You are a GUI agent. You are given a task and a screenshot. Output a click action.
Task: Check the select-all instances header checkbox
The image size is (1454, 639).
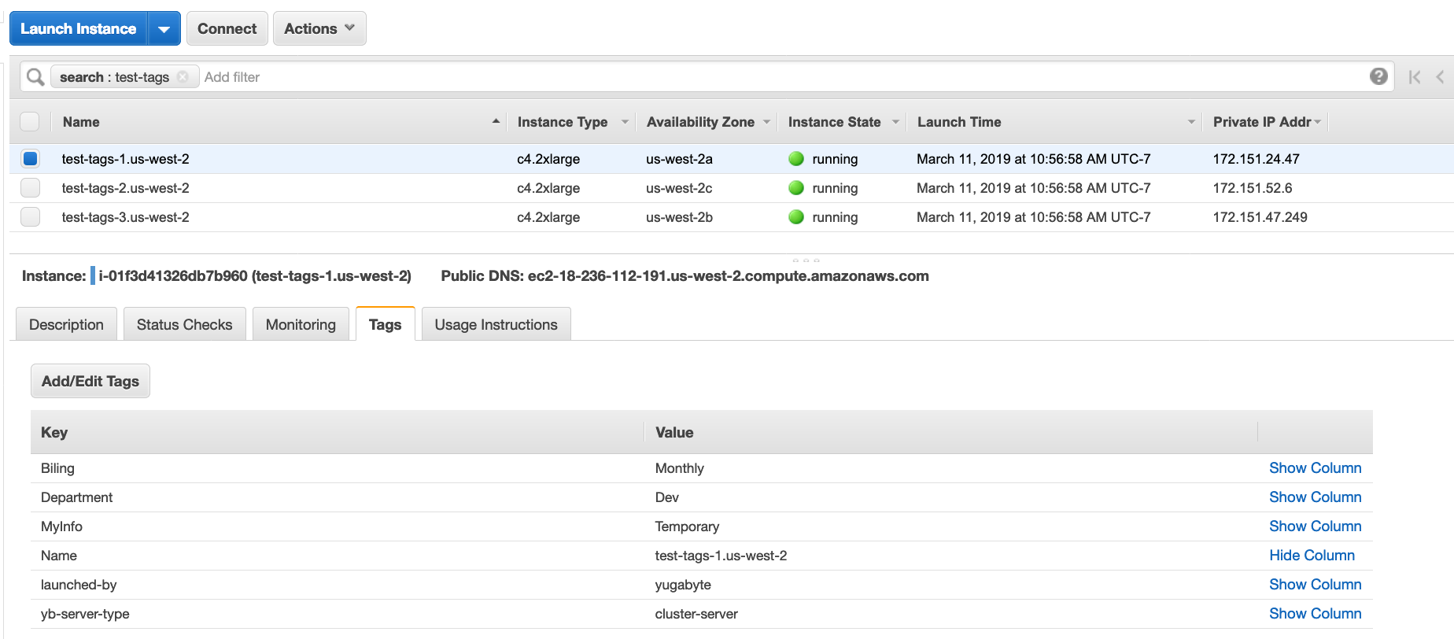point(30,122)
